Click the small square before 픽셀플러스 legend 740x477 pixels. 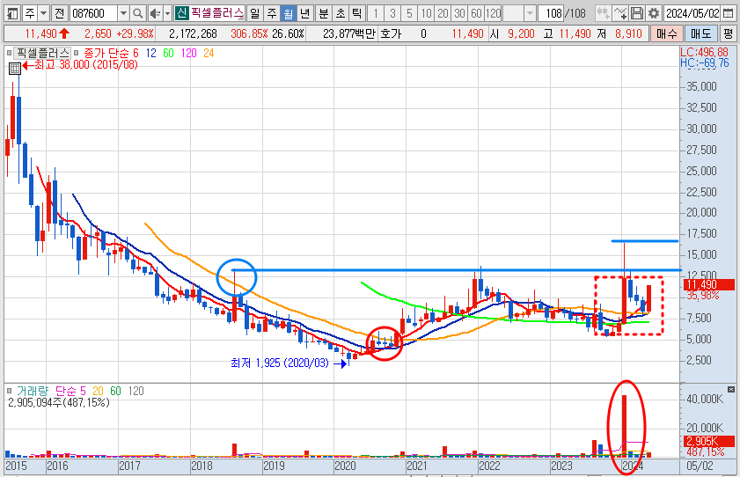pyautogui.click(x=9, y=53)
